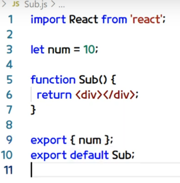Click line number 11 in gutter

click(x=8, y=170)
